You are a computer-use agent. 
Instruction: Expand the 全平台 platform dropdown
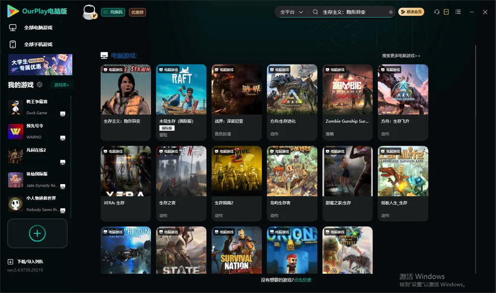point(292,12)
